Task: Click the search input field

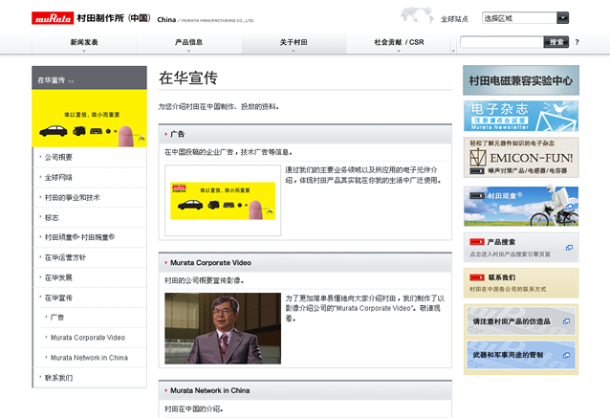Action: coord(502,42)
